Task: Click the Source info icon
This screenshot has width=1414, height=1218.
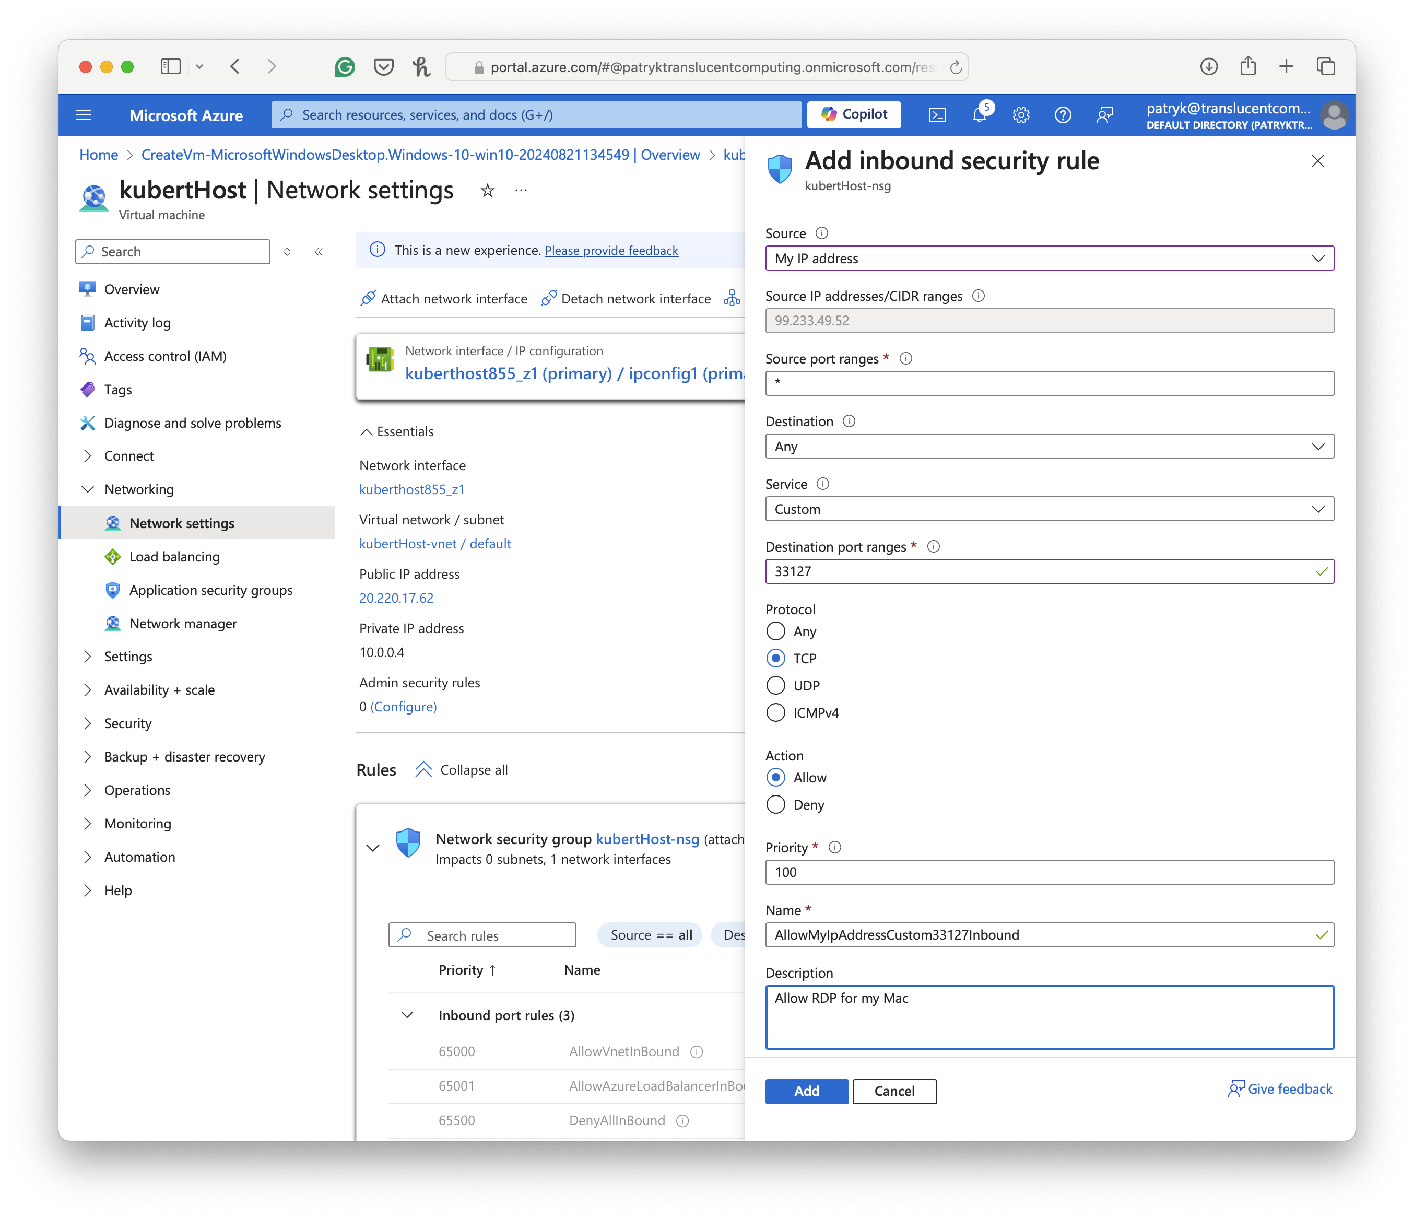Action: click(x=822, y=233)
